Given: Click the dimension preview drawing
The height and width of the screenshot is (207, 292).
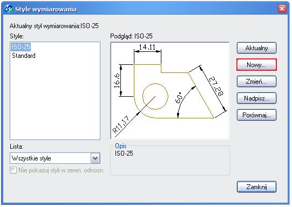Looking at the screenshot, I should 170,91.
